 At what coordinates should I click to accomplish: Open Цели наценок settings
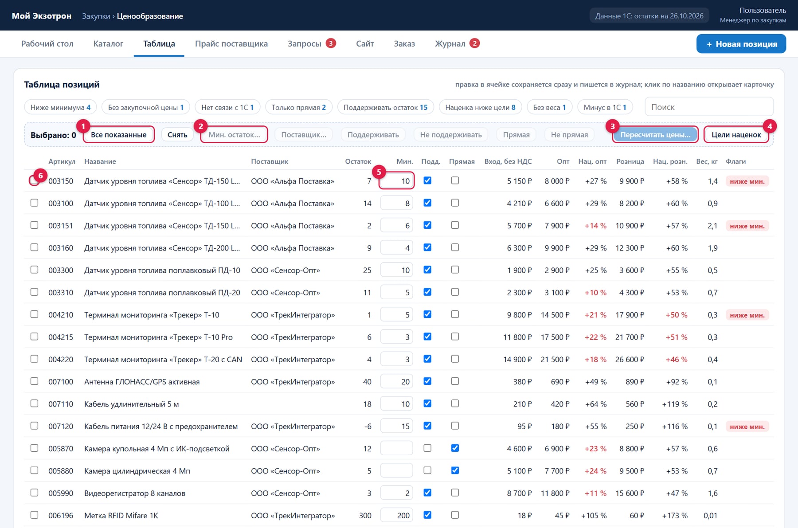point(736,135)
